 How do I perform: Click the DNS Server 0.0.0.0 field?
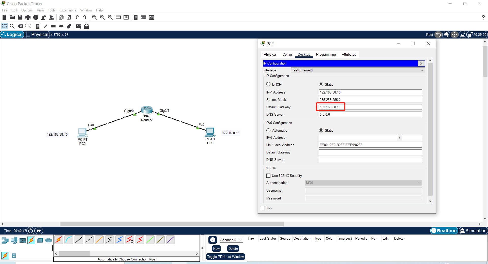point(370,114)
